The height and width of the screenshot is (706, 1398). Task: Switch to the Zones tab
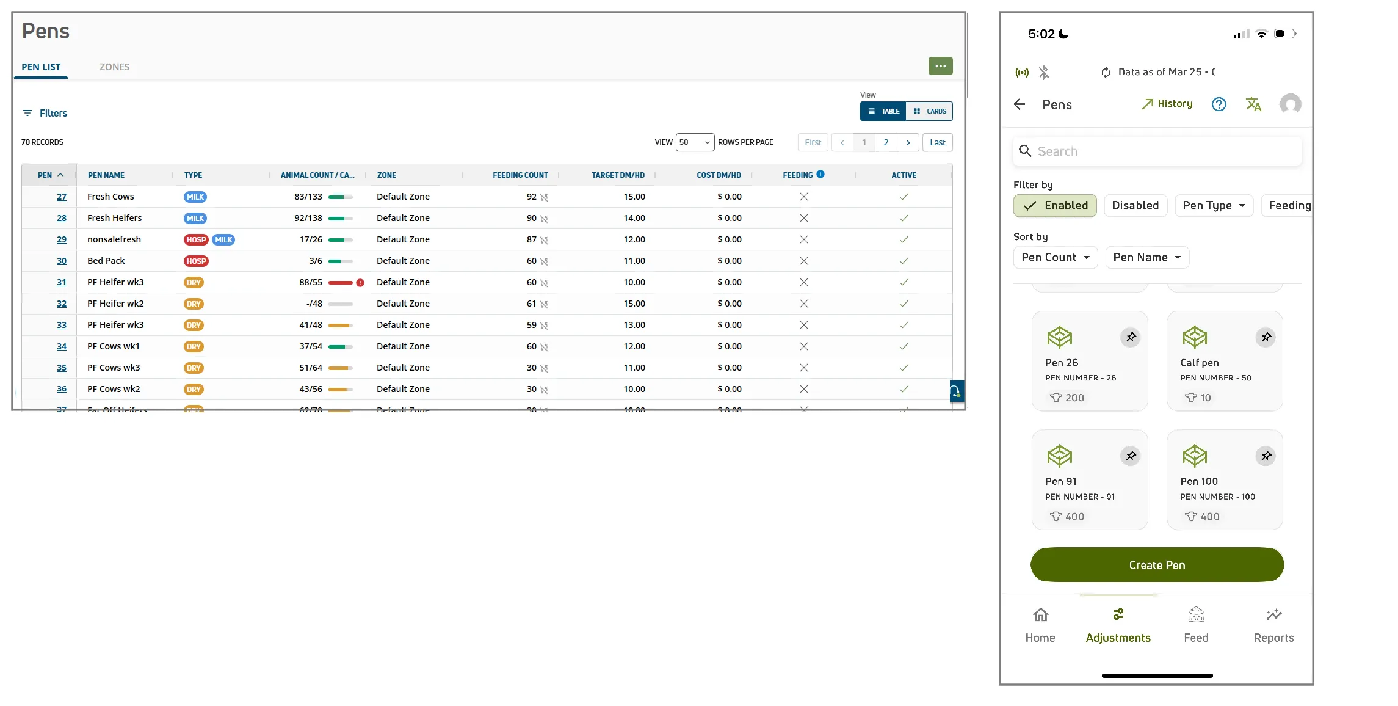pyautogui.click(x=114, y=67)
